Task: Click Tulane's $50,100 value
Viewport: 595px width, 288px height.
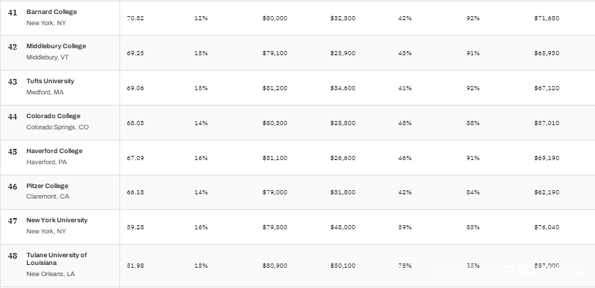Action: 343,266
